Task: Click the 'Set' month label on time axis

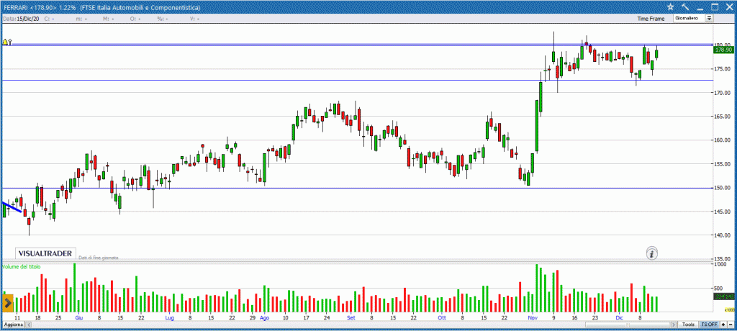Action: click(351, 318)
